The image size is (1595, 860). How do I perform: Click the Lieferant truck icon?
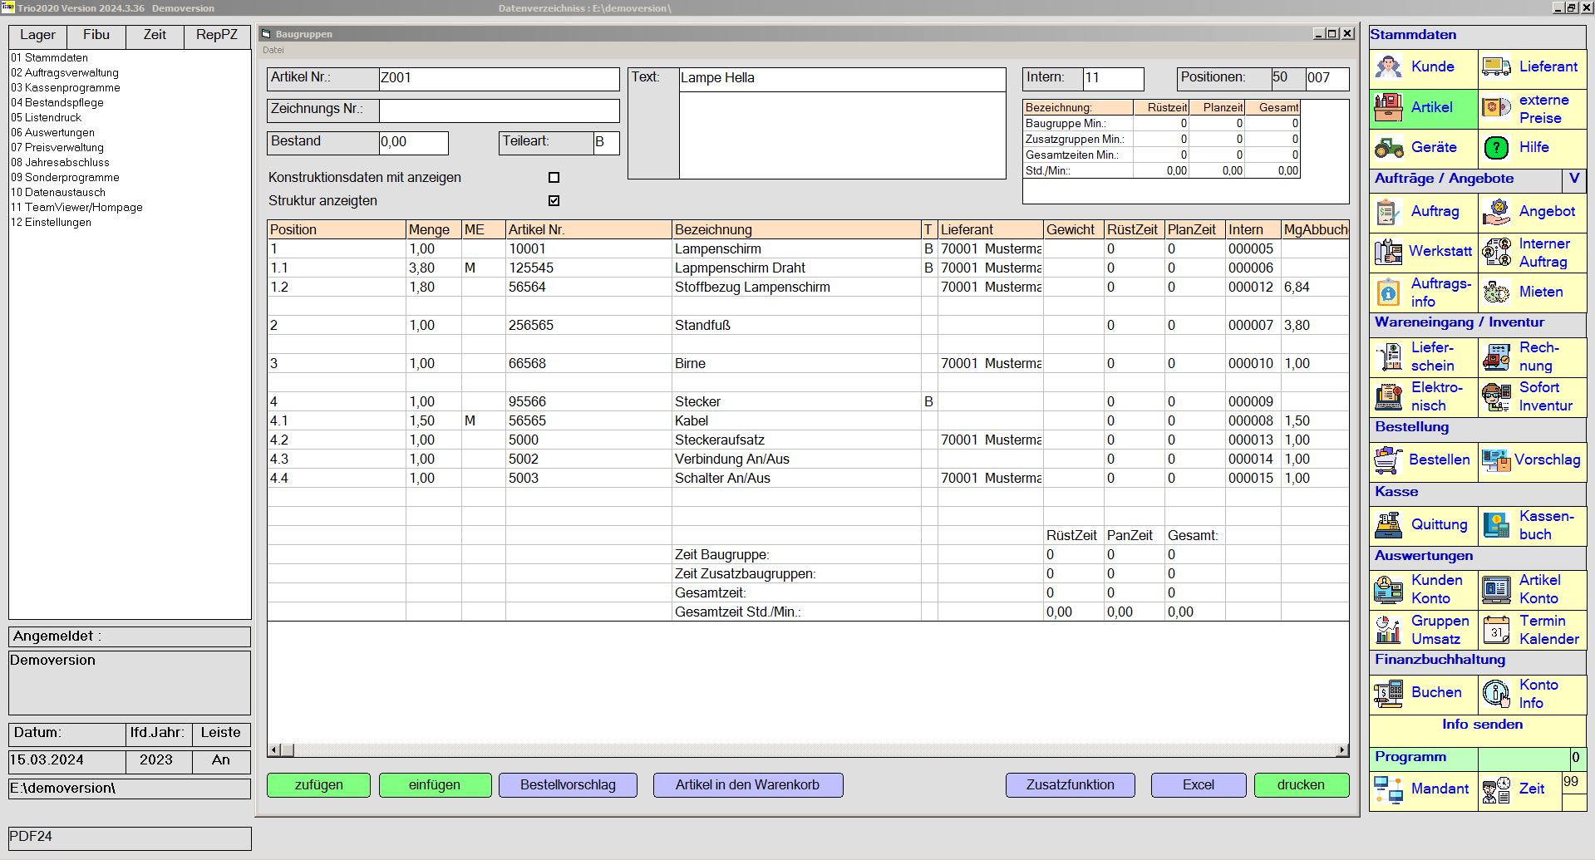coord(1496,67)
